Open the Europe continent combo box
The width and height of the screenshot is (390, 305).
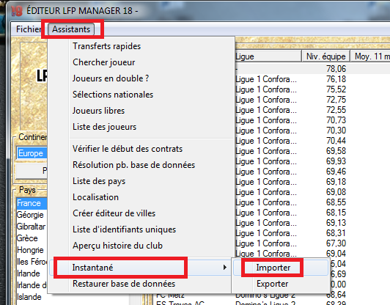[x=32, y=153]
